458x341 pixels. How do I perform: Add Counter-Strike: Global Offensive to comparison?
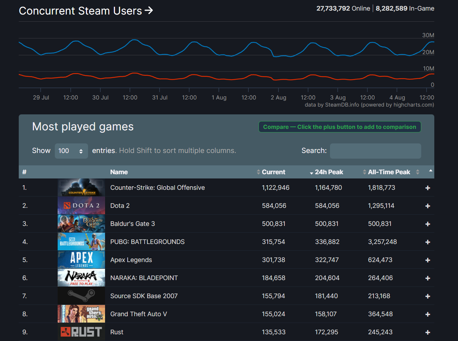(428, 188)
